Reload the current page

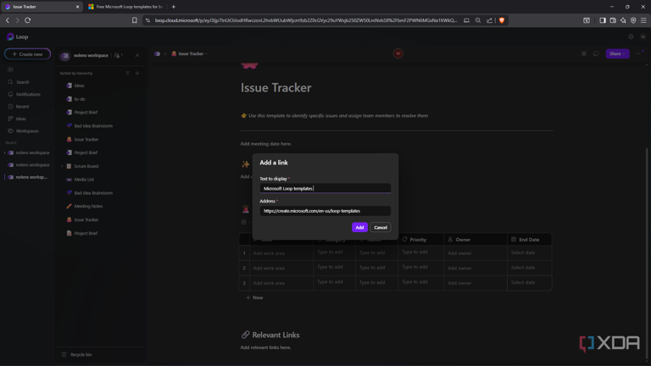coord(28,20)
